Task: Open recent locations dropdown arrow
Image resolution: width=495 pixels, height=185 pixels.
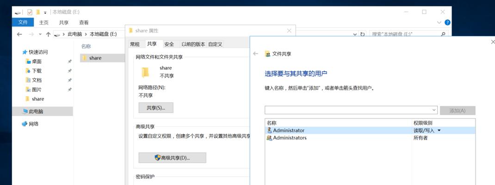Action: point(40,34)
